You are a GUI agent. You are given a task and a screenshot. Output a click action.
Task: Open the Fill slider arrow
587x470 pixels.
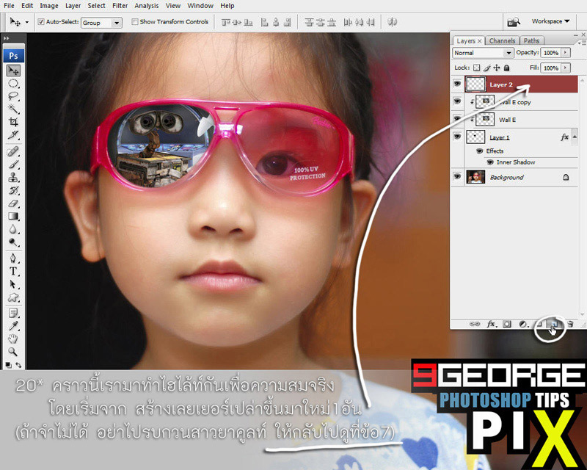565,68
